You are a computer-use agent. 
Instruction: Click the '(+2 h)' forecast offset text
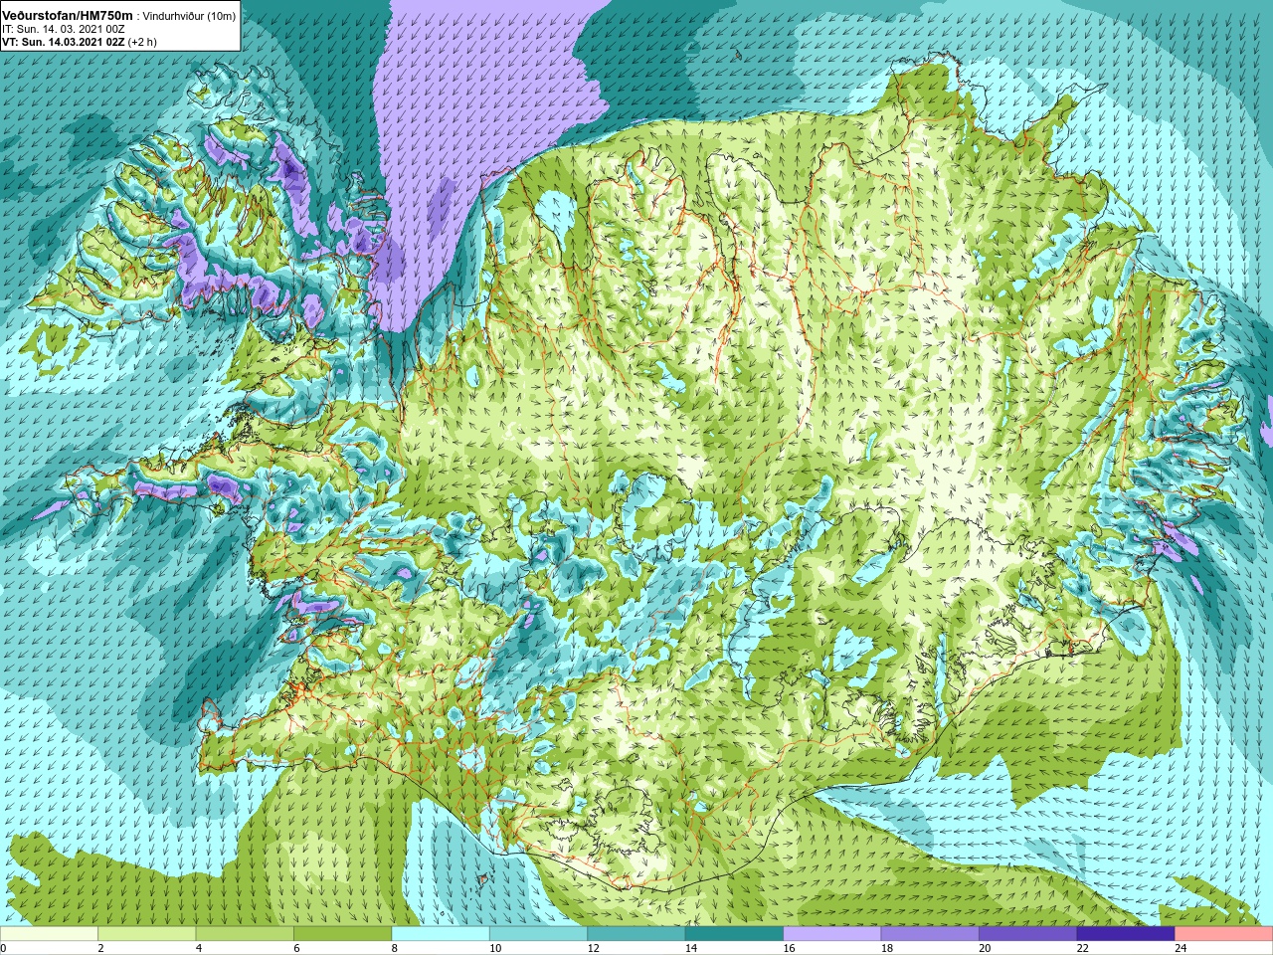click(142, 42)
